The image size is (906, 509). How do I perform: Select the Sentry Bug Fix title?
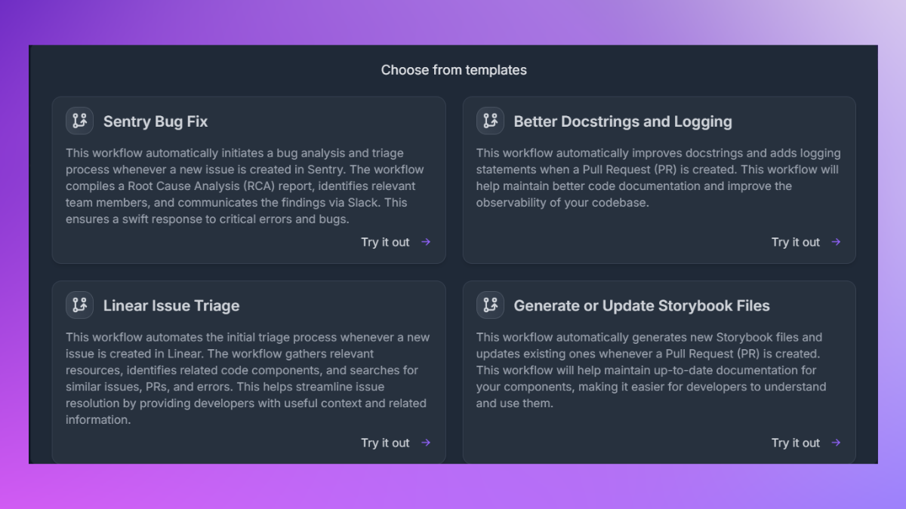(x=156, y=121)
